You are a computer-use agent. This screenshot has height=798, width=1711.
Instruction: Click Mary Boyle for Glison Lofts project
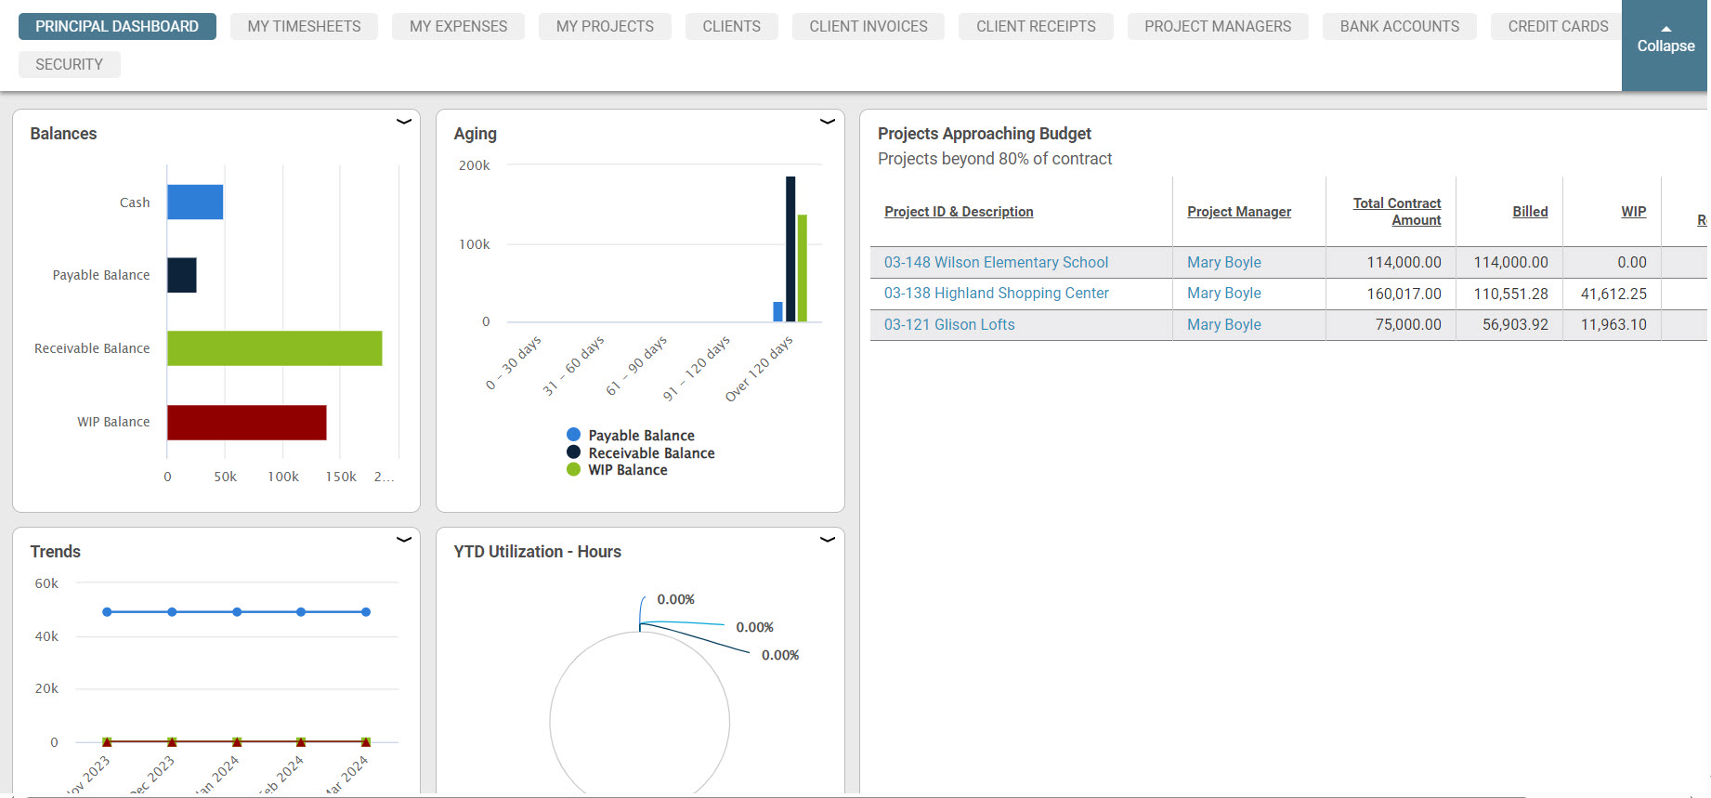pyautogui.click(x=1223, y=325)
